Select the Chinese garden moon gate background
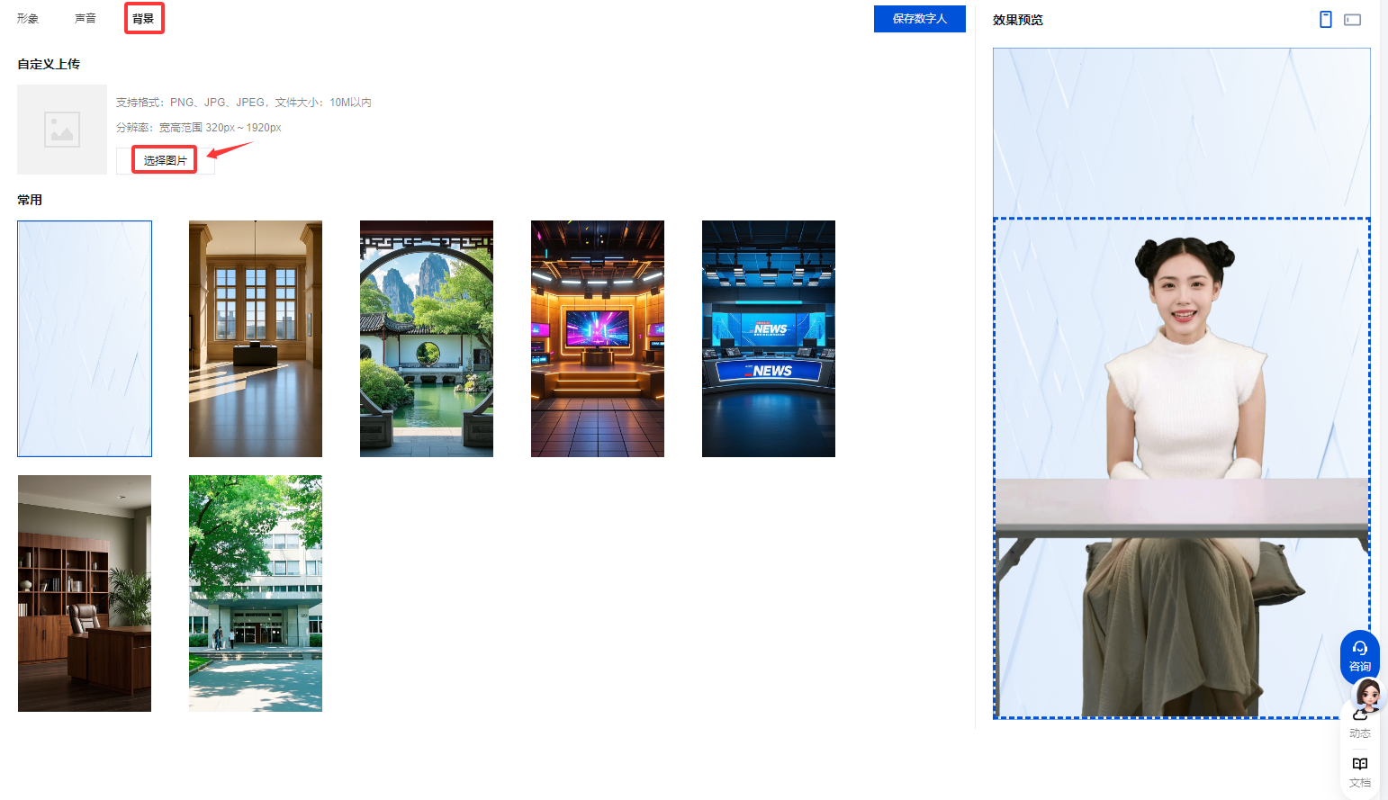This screenshot has width=1388, height=800. click(427, 338)
